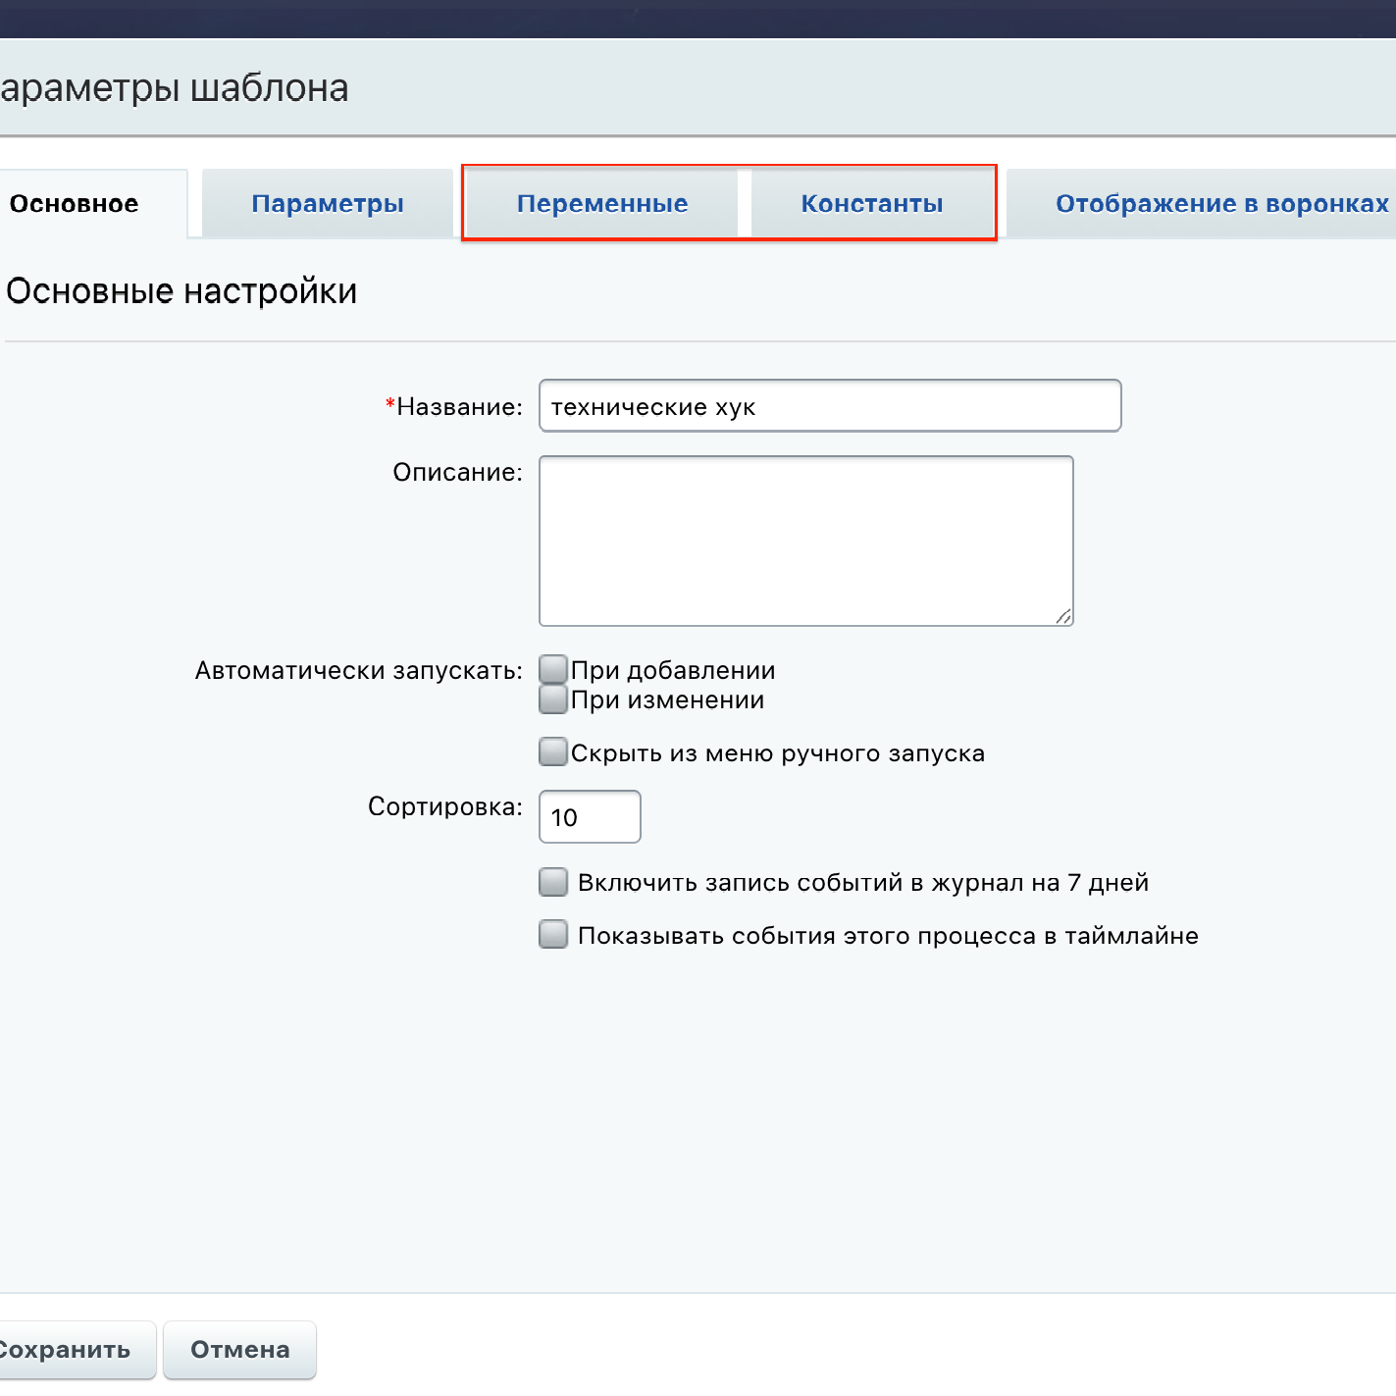
Task: Check the При изменении option
Action: [552, 698]
